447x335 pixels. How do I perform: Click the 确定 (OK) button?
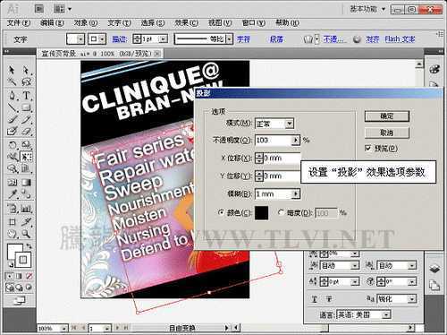pyautogui.click(x=387, y=116)
